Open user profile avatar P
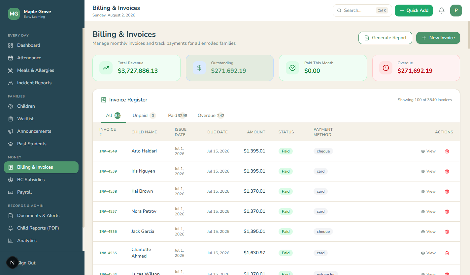This screenshot has height=275, width=470. coord(456,11)
